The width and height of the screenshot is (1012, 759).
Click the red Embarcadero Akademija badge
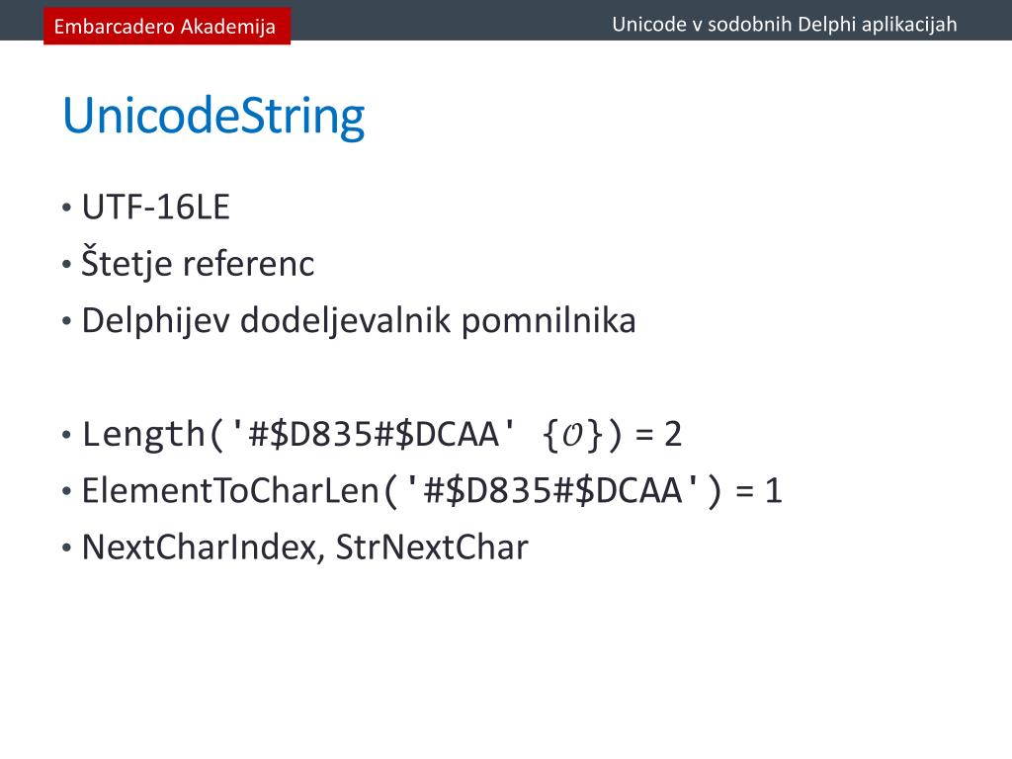(x=166, y=26)
